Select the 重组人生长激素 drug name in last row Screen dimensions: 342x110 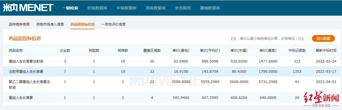point(21,98)
